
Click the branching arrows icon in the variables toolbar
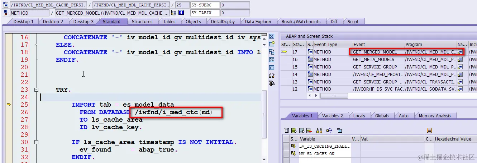(x=330, y=131)
